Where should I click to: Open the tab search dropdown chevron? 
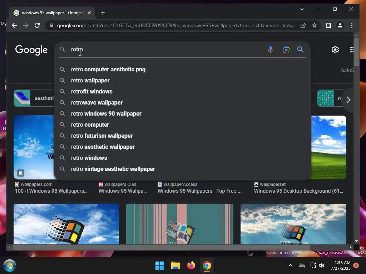(x=302, y=9)
